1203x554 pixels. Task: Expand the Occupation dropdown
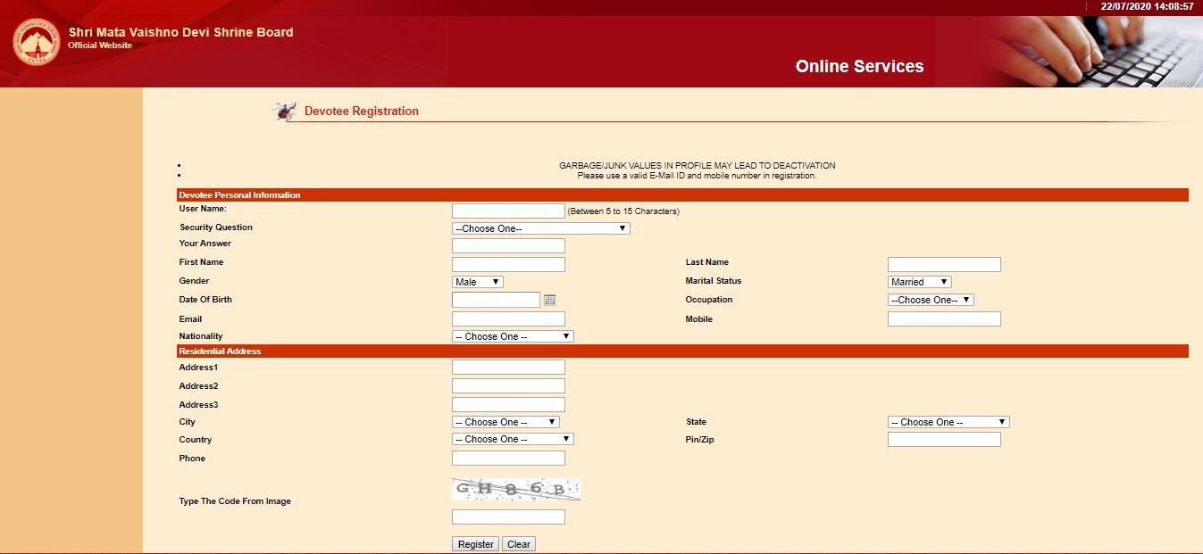930,300
